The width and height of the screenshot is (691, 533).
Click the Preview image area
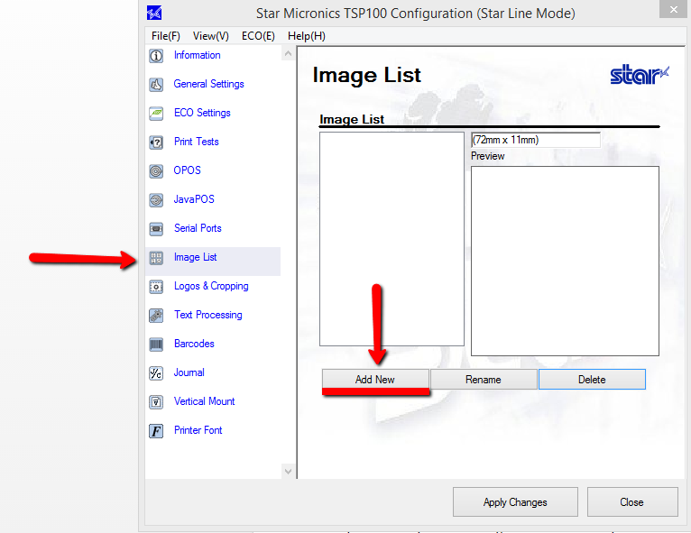pyautogui.click(x=565, y=261)
